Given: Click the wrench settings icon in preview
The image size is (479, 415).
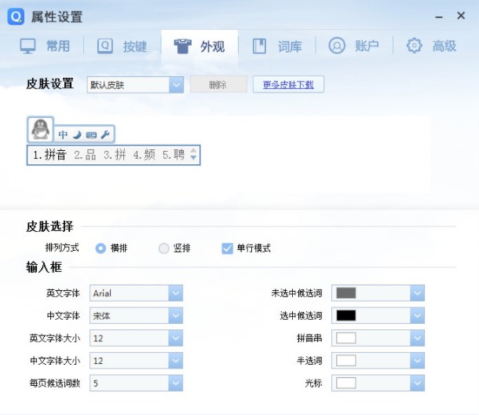Looking at the screenshot, I should click(105, 134).
